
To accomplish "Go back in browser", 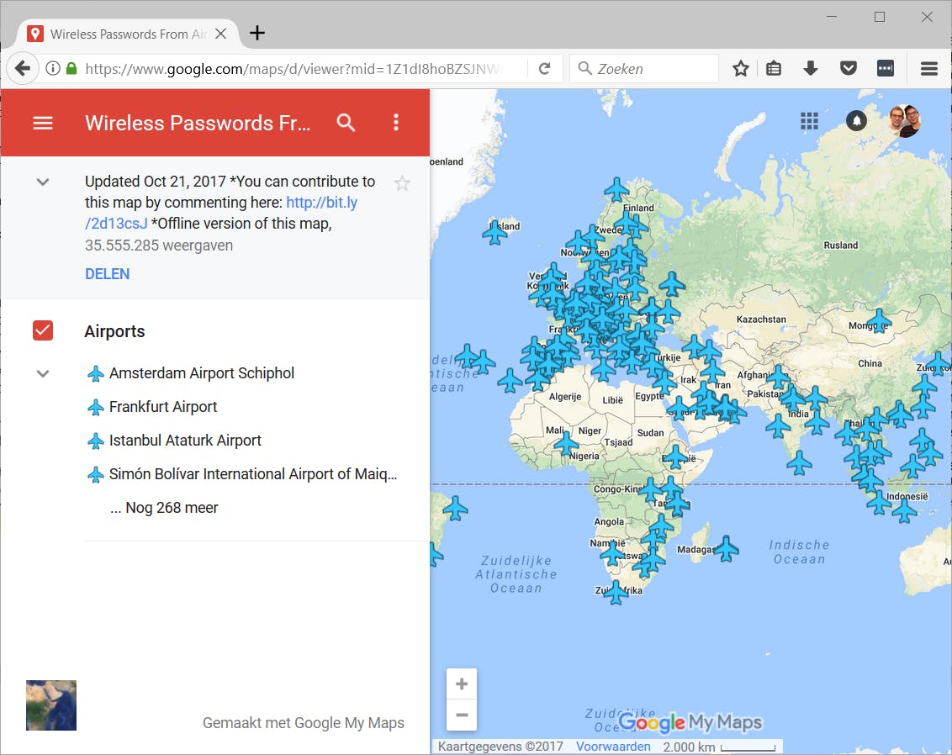I will point(23,69).
